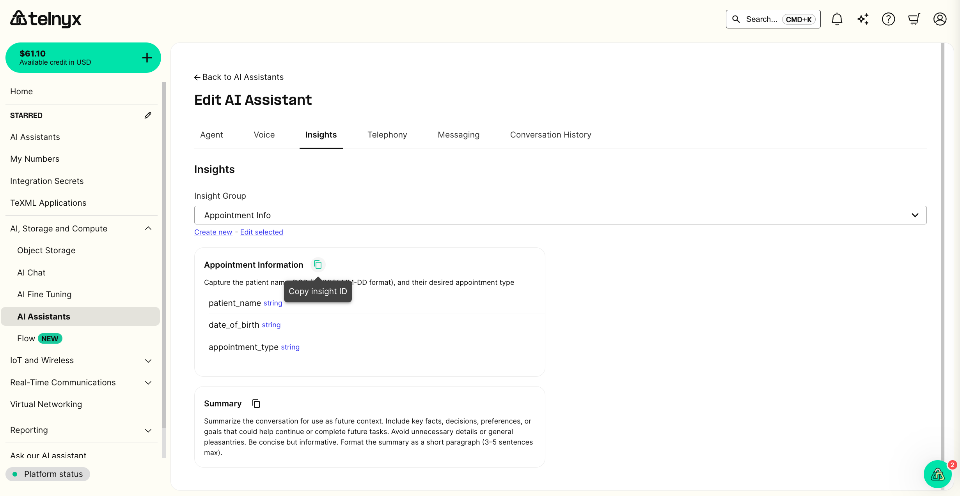The image size is (960, 496).
Task: Expand the IoT and Wireless section
Action: [148, 360]
